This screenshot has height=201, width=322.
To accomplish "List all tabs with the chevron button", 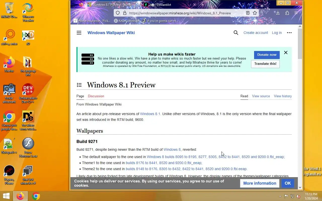I will (265, 5).
